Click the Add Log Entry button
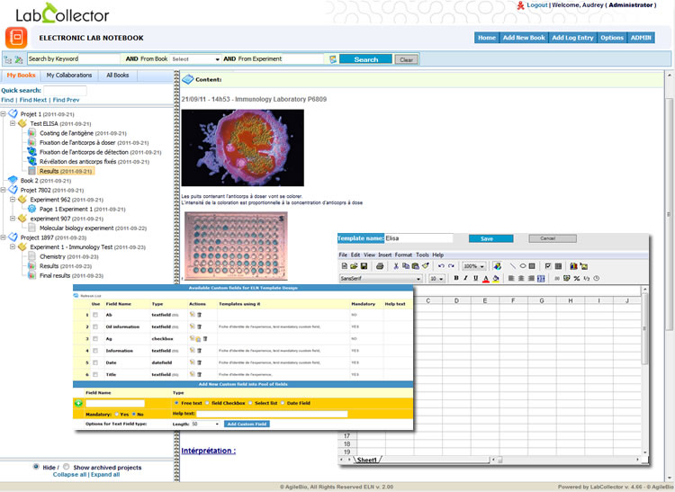This screenshot has height=492, width=675. [x=572, y=38]
